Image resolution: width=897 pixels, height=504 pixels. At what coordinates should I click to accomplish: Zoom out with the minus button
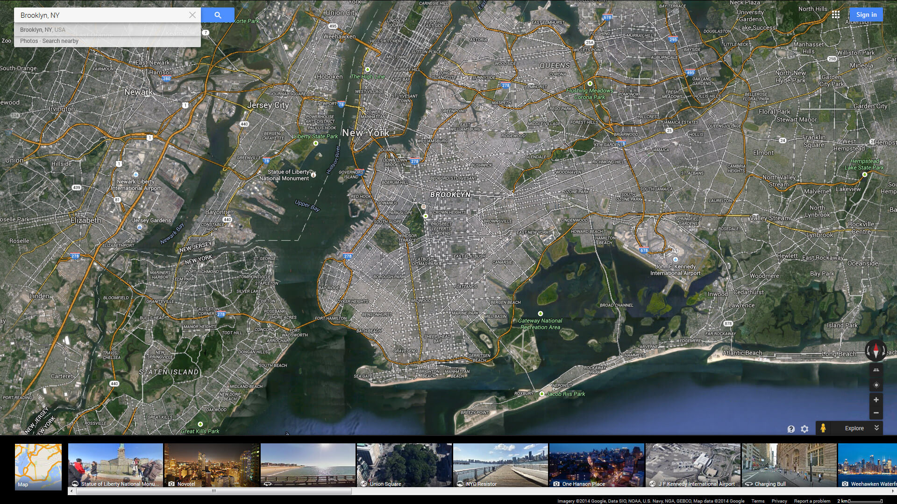tap(876, 413)
